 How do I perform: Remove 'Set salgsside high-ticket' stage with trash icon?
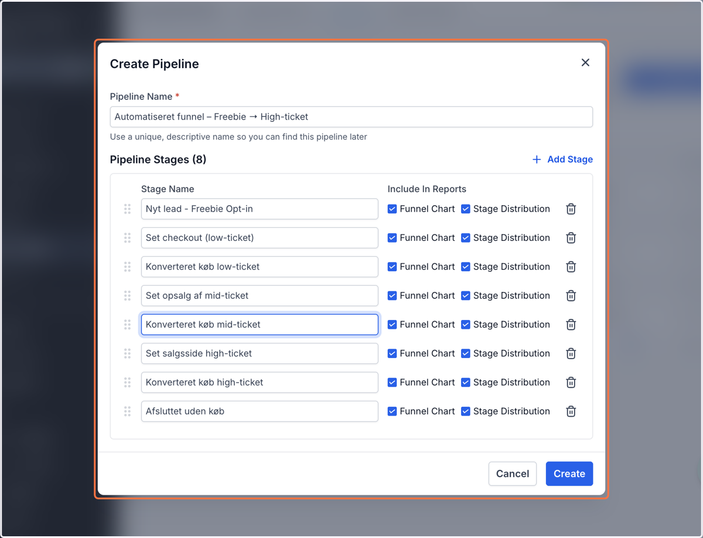(x=571, y=353)
